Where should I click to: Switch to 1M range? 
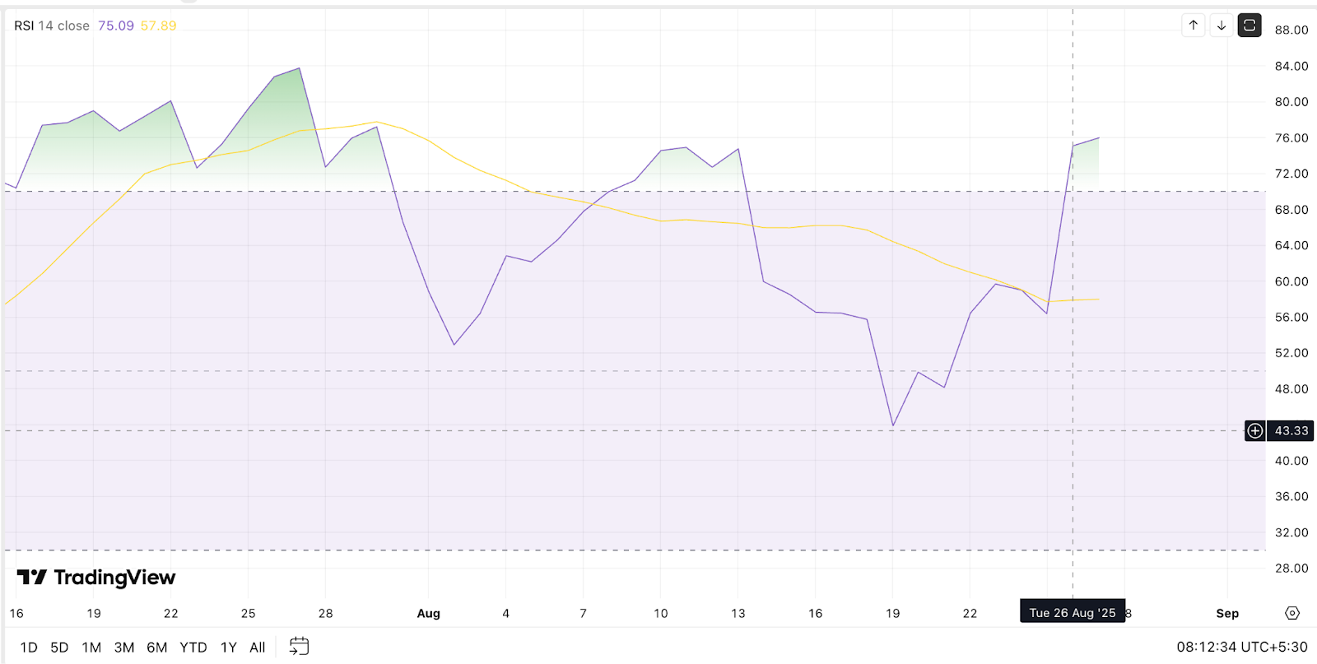pos(91,648)
